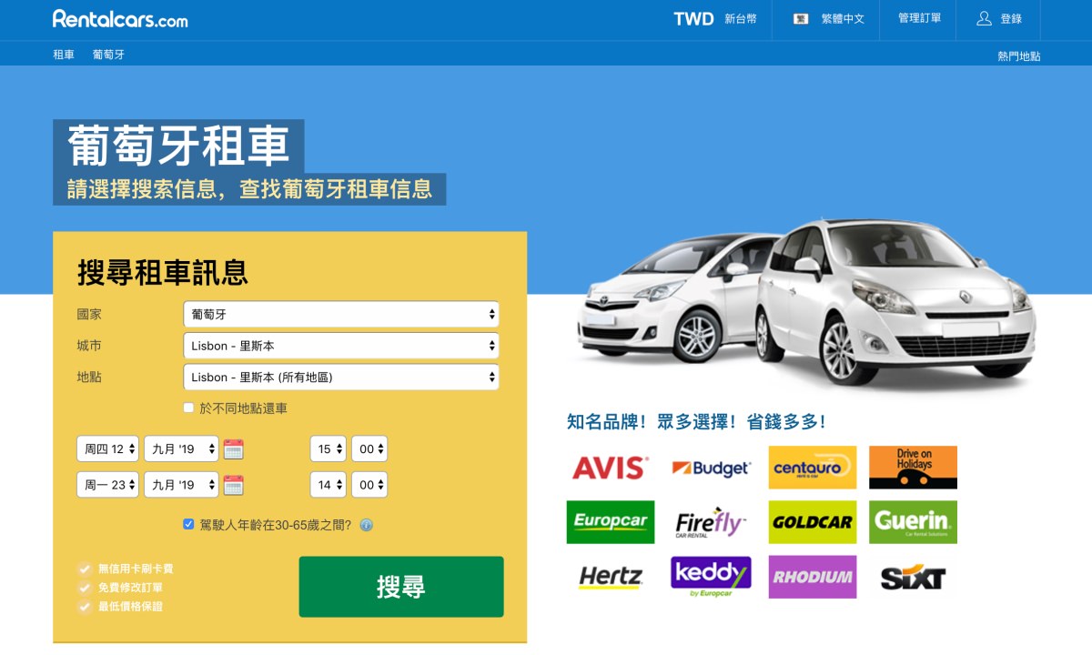Select the Europcar brand logo
Screen dimensions: 1092x655
610,522
